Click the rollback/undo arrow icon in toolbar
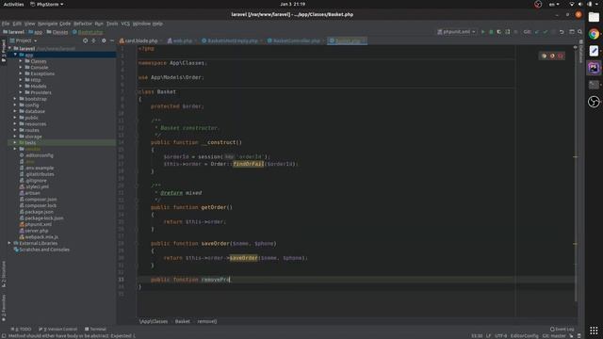The image size is (603, 339). pos(562,32)
